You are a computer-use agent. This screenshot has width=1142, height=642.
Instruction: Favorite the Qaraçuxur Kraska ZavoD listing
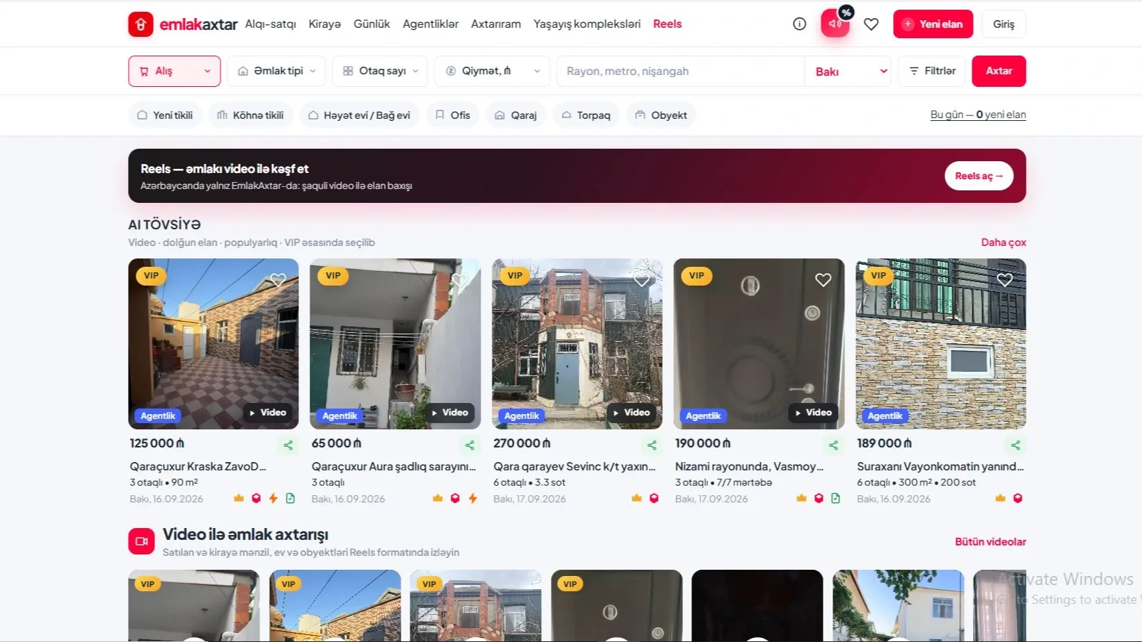(278, 280)
